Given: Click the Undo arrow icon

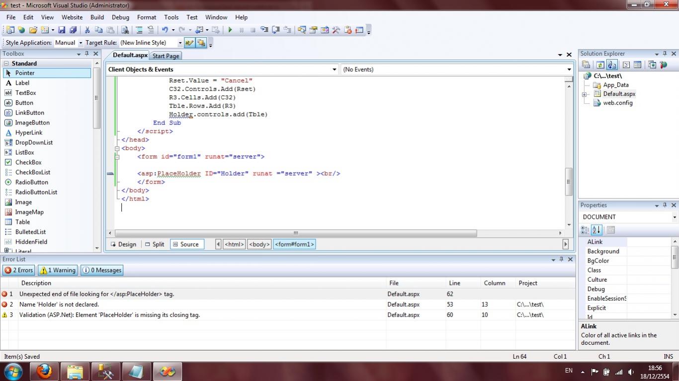Looking at the screenshot, I should (x=165, y=30).
